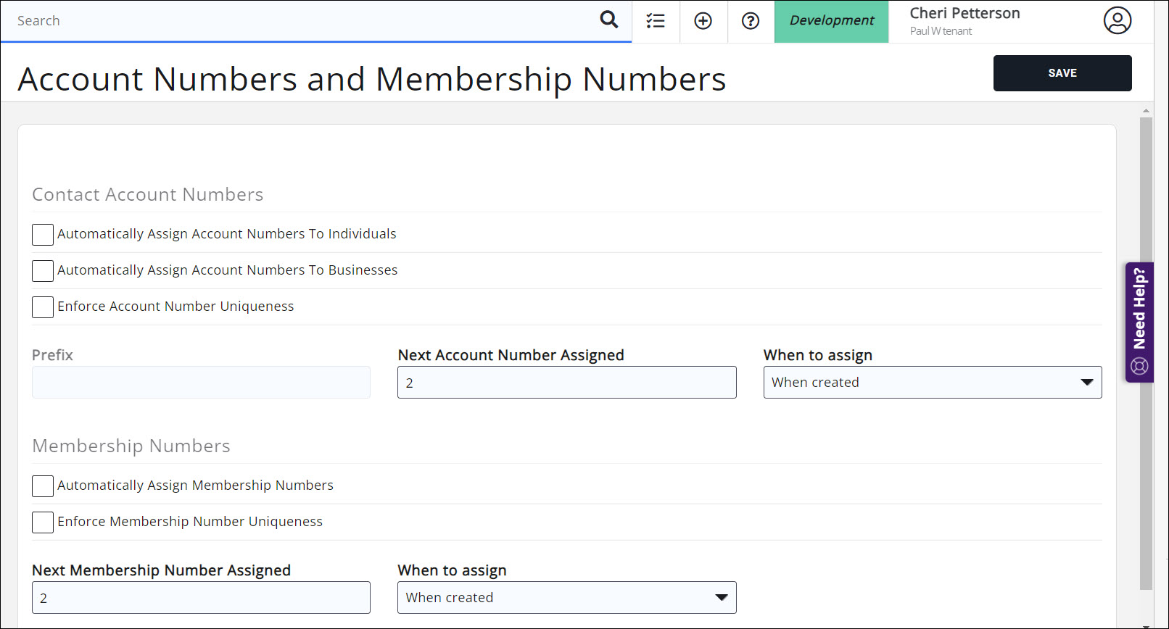
Task: Open the user profile avatar icon
Action: (x=1117, y=21)
